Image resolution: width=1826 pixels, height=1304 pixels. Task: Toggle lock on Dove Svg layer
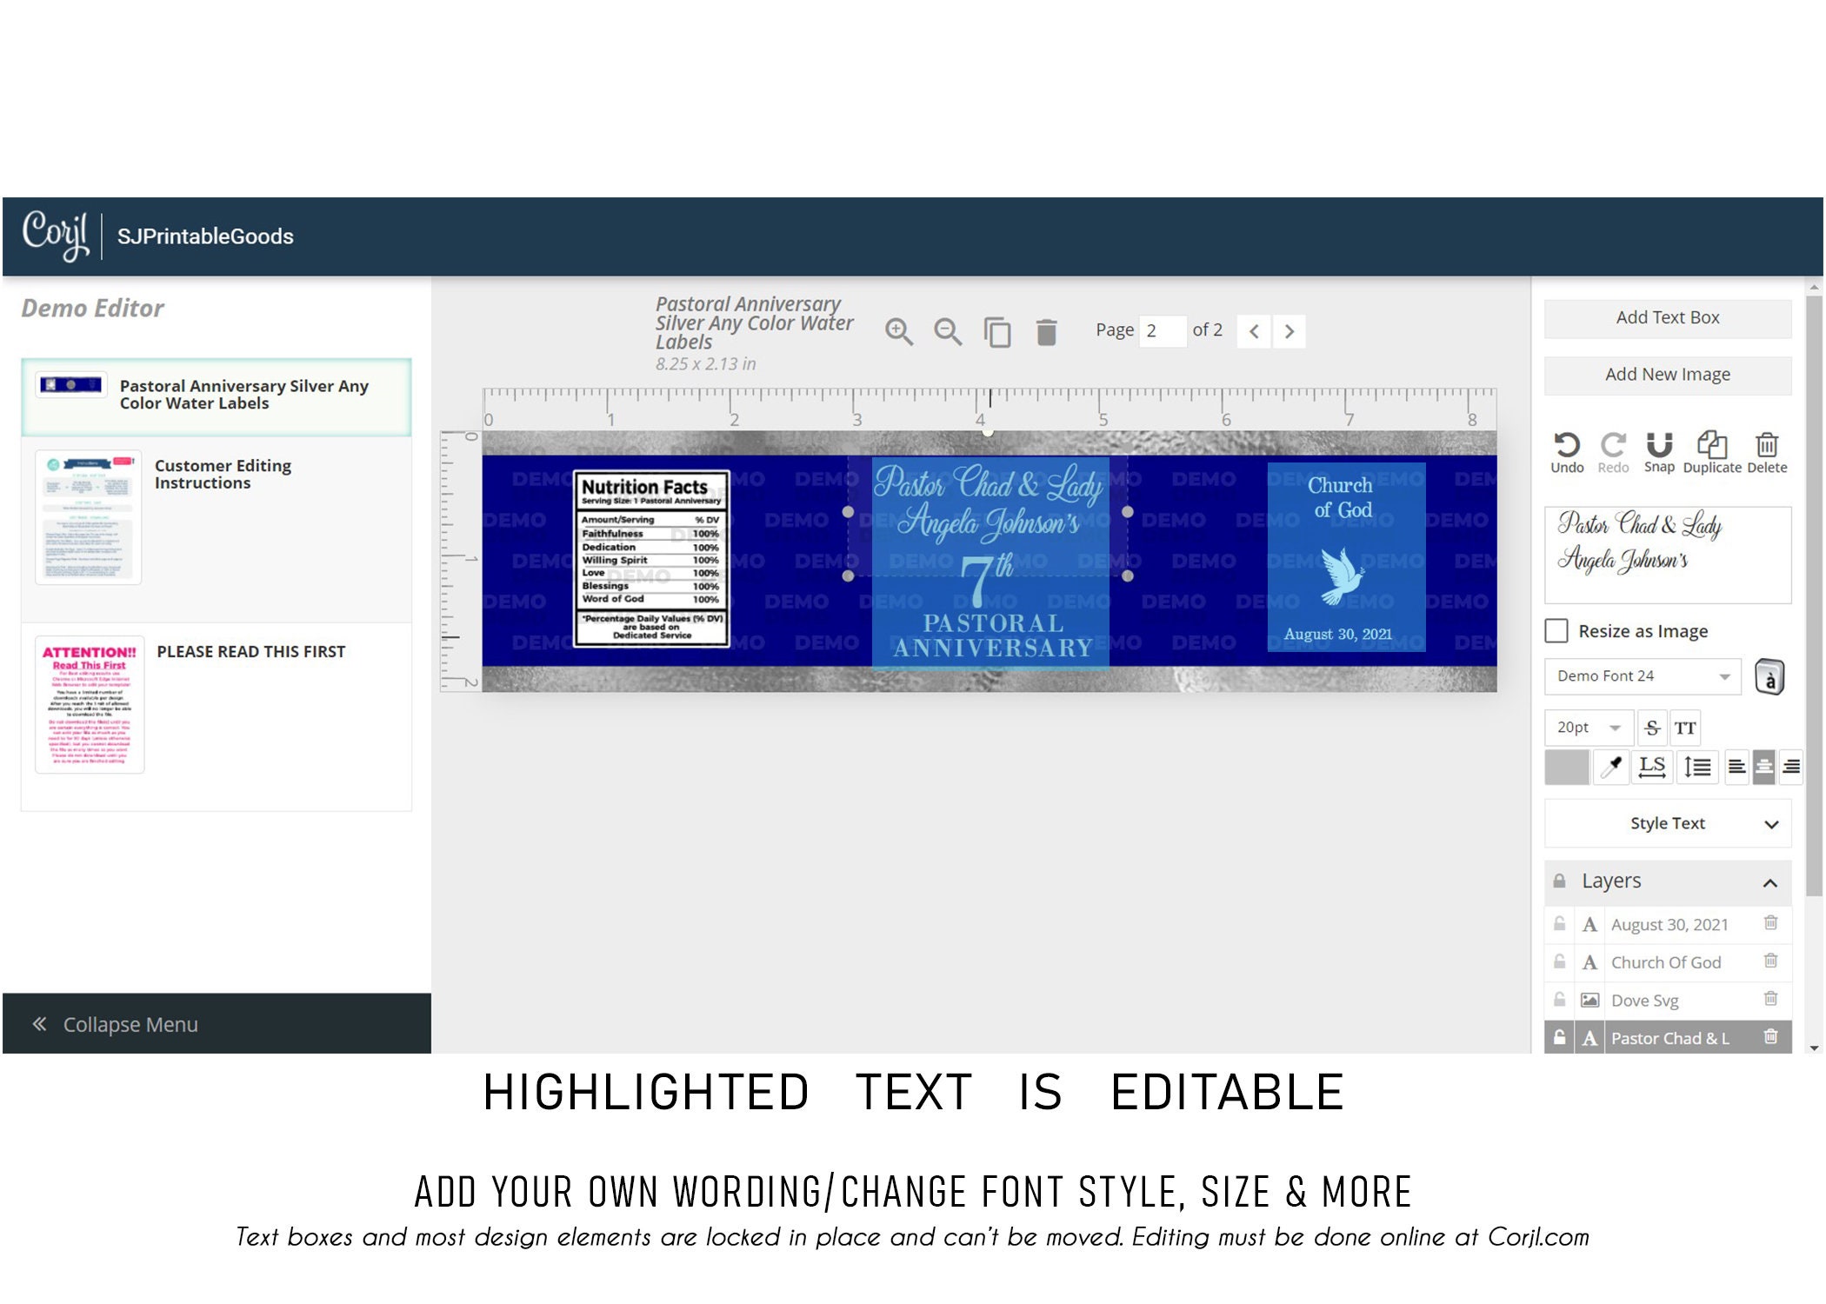(1559, 1000)
